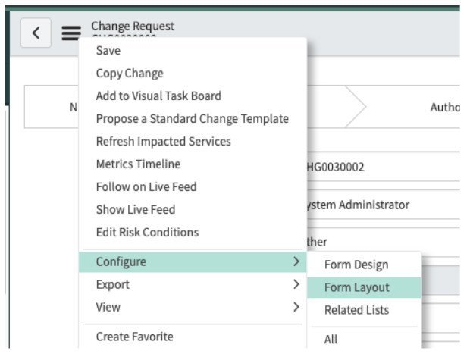Click the change number field HG0030002
Viewport: 470px width, 357px height.
coord(379,168)
